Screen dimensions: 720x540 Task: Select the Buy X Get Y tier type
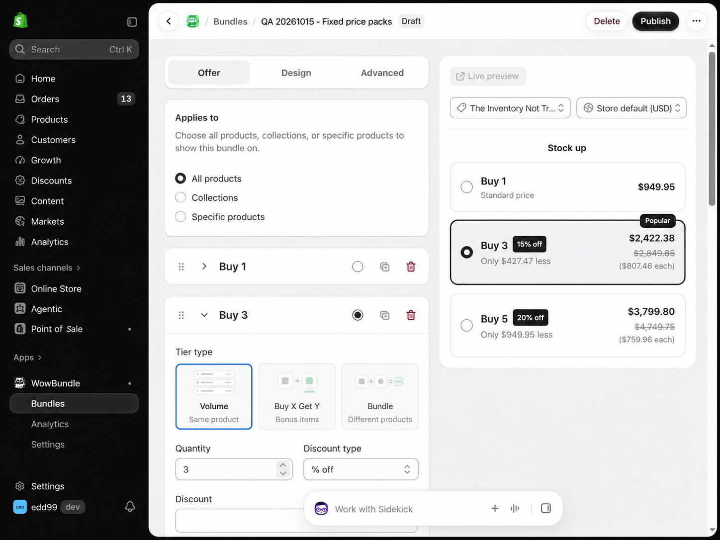point(297,397)
